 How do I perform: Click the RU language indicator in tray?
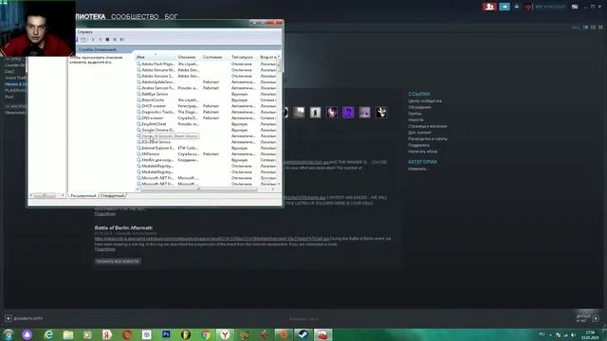coord(542,334)
